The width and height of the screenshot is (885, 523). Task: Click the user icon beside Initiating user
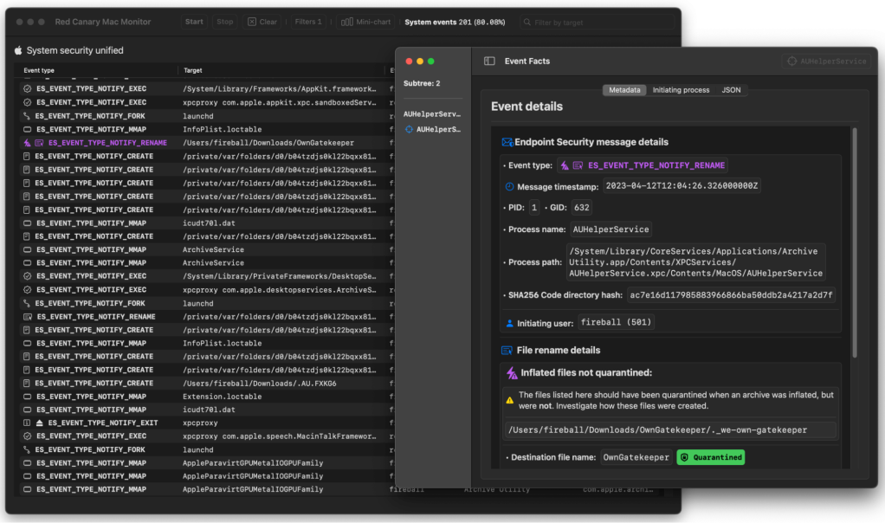pos(509,323)
